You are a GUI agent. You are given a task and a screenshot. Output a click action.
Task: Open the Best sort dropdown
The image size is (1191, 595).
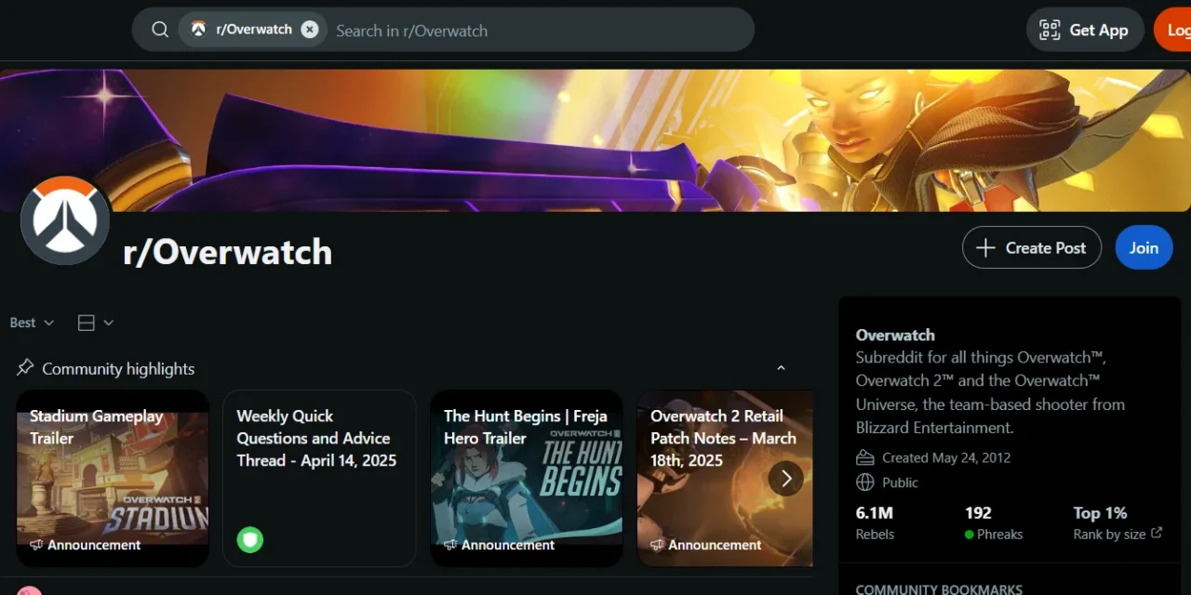pos(32,323)
